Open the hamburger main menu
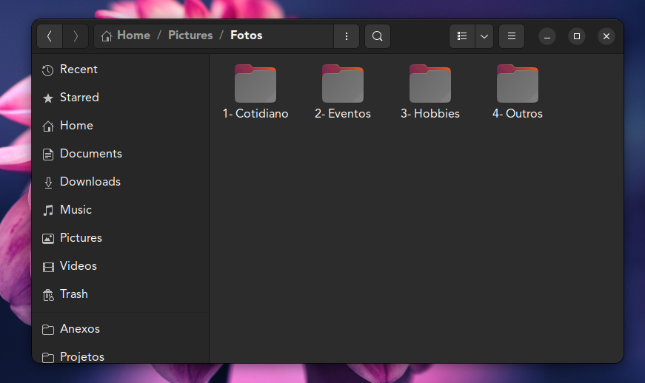This screenshot has height=383, width=645. click(x=512, y=36)
